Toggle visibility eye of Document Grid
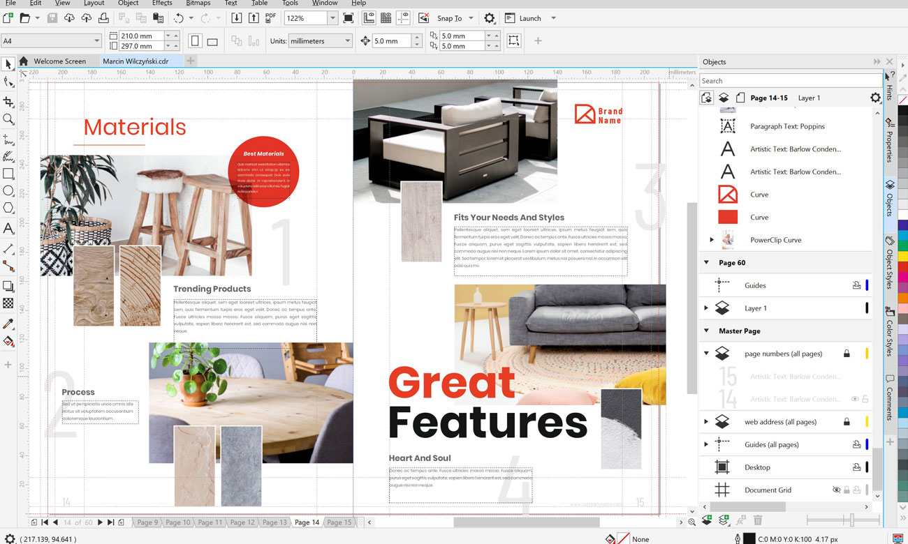This screenshot has width=908, height=544. coord(837,490)
